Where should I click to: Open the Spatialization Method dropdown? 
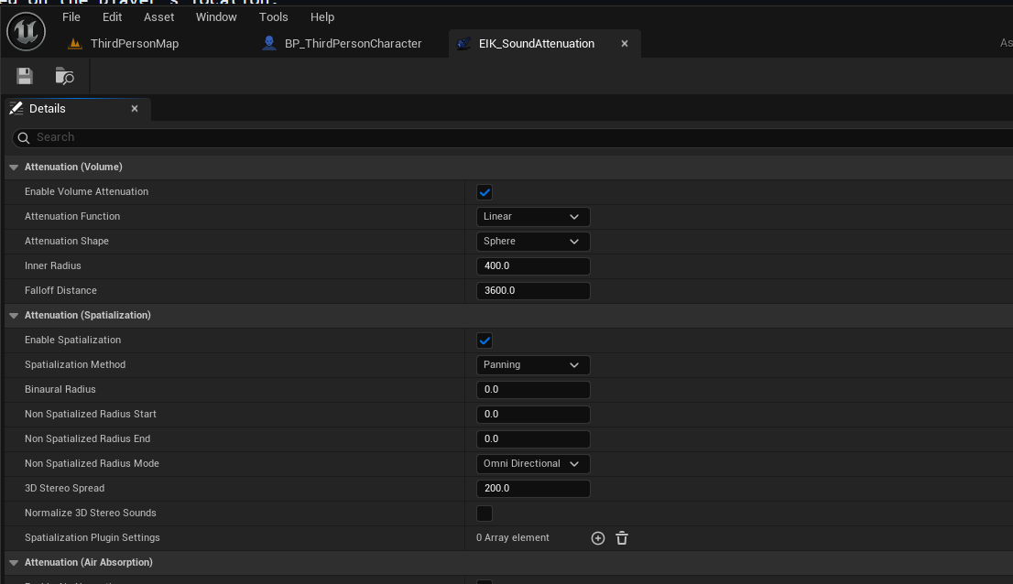coord(532,365)
